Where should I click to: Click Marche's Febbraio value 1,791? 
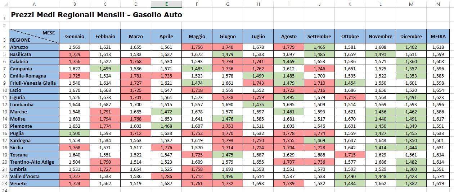click(x=105, y=112)
